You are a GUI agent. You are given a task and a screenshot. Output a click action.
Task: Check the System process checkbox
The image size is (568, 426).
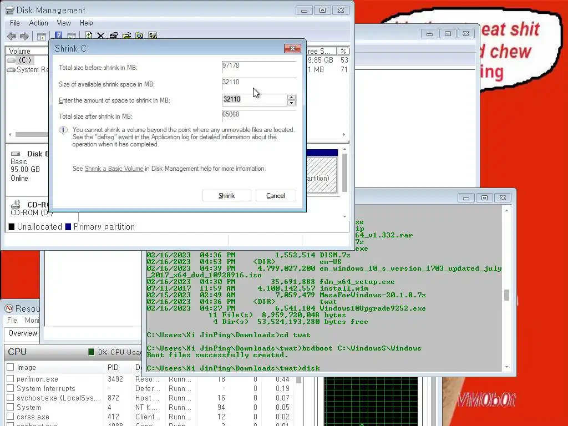coord(11,407)
